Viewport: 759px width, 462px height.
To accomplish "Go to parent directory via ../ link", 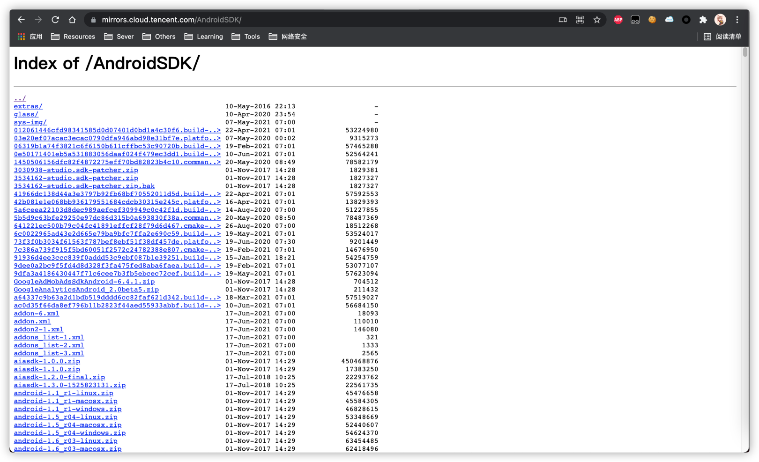I will [20, 98].
